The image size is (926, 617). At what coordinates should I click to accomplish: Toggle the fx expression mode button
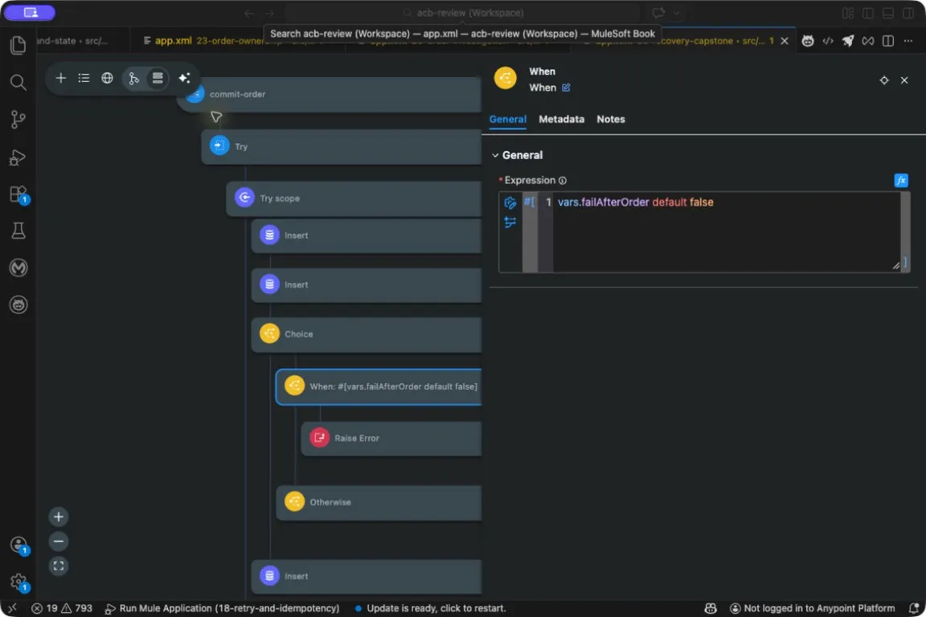click(x=900, y=181)
